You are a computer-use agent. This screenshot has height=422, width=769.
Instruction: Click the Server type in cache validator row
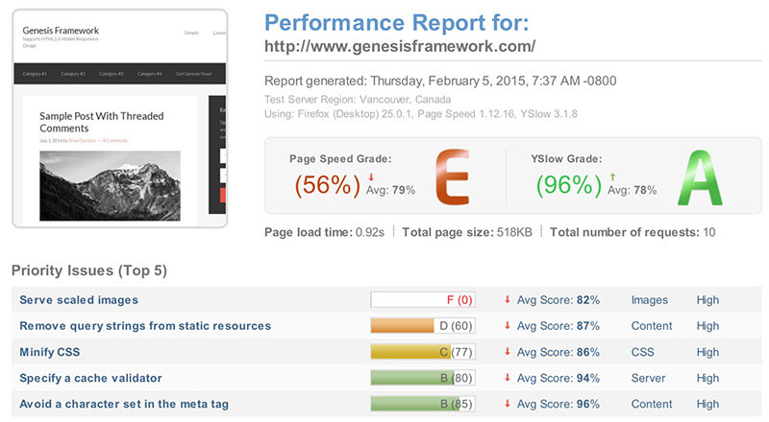click(648, 378)
